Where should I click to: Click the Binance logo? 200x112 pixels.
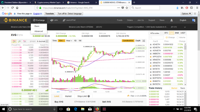point(15,20)
